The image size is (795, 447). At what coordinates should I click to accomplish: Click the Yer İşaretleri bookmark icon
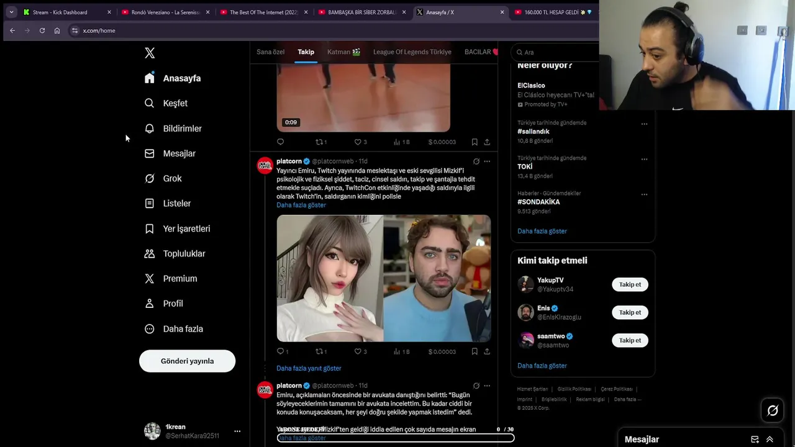(149, 228)
